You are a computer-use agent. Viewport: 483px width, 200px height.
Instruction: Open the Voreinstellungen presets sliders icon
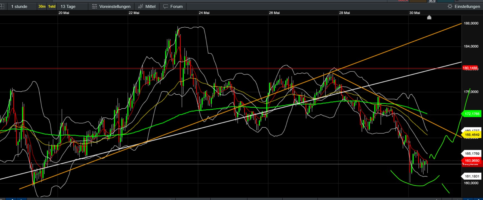[x=95, y=6]
